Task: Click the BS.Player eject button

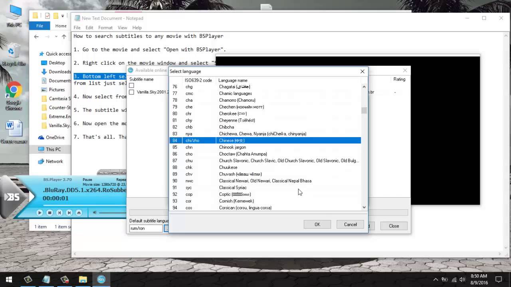Action: pyautogui.click(x=79, y=212)
